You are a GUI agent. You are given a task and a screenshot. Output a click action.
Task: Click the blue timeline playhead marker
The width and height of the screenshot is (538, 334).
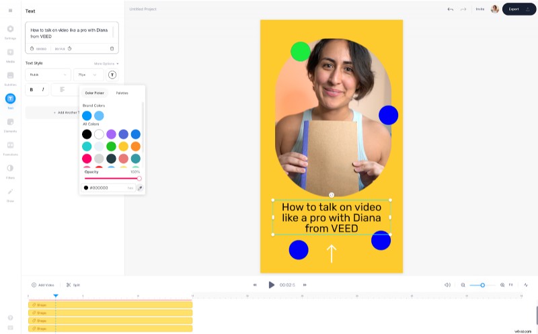pyautogui.click(x=56, y=296)
